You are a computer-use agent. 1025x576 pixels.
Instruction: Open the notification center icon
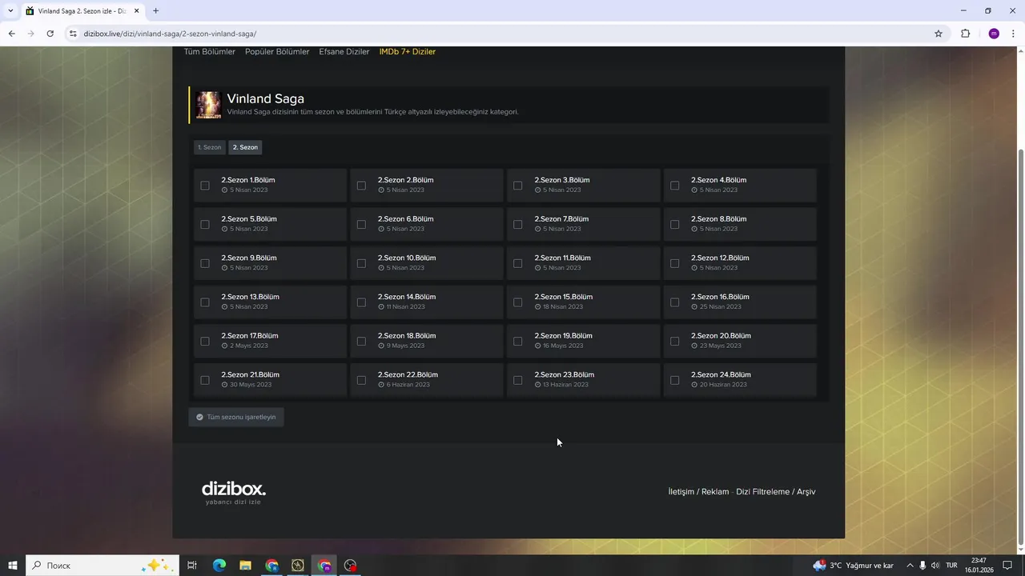pyautogui.click(x=1007, y=566)
